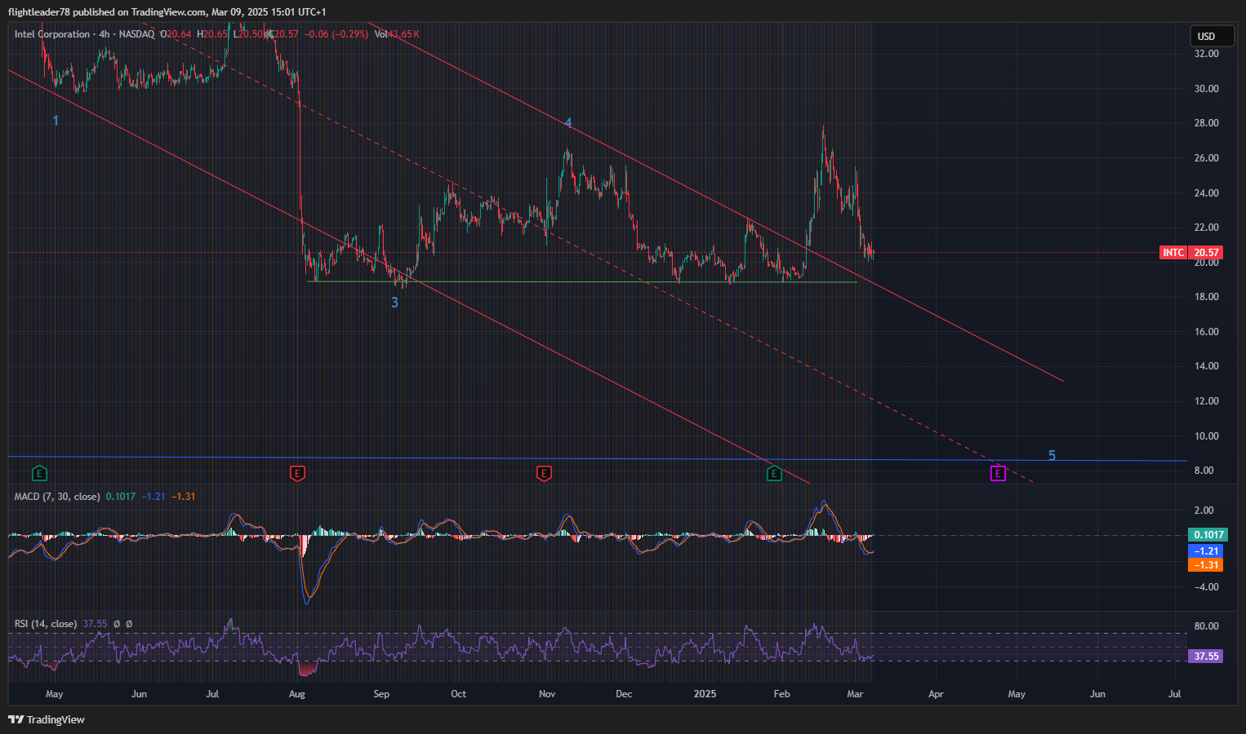
Task: Select the INTC price tag on the axis
Action: click(1173, 253)
